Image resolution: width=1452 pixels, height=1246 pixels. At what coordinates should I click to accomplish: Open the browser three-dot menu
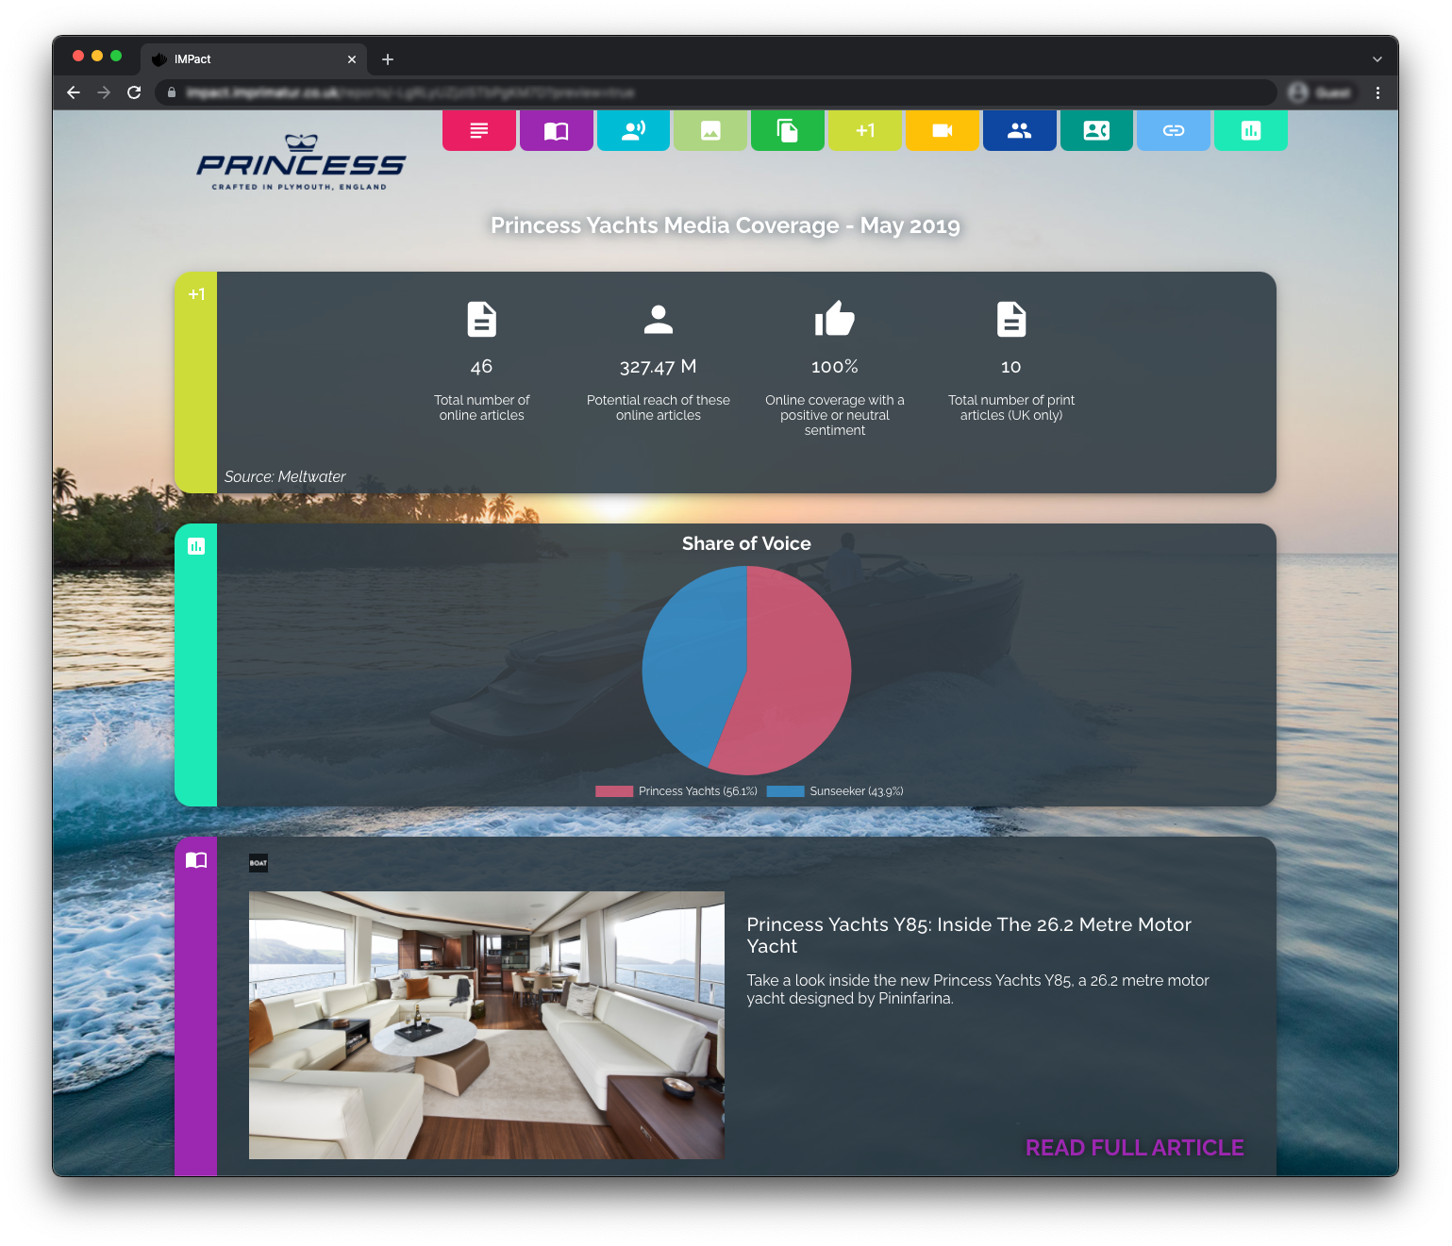tap(1377, 92)
